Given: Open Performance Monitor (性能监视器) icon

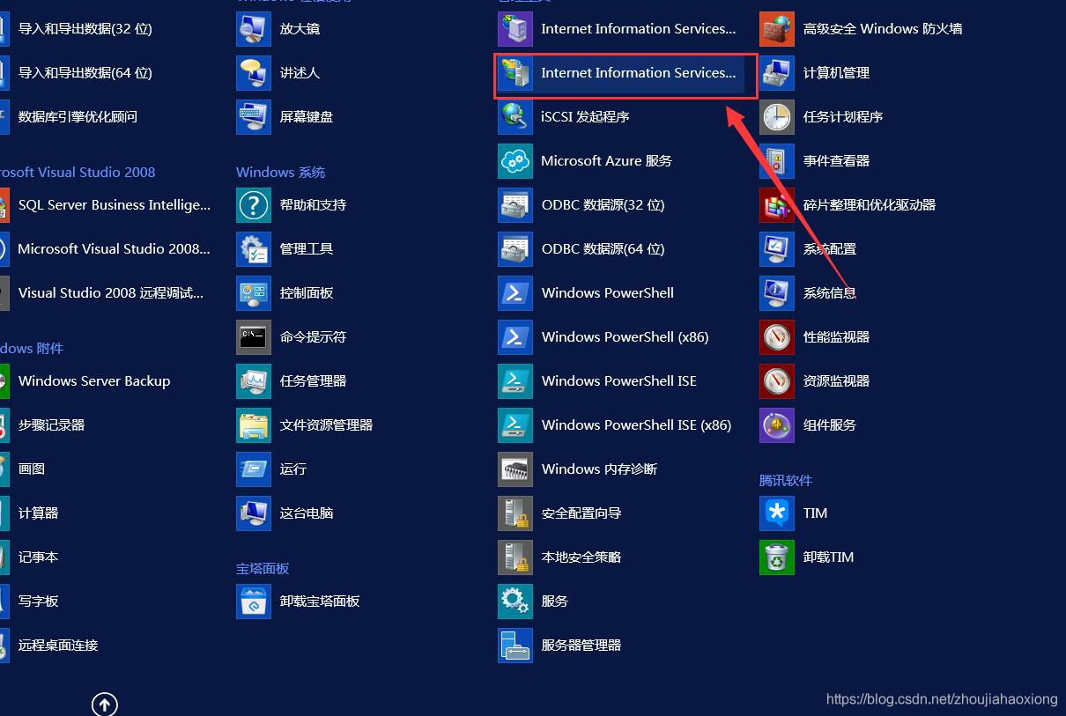Looking at the screenshot, I should [x=777, y=337].
